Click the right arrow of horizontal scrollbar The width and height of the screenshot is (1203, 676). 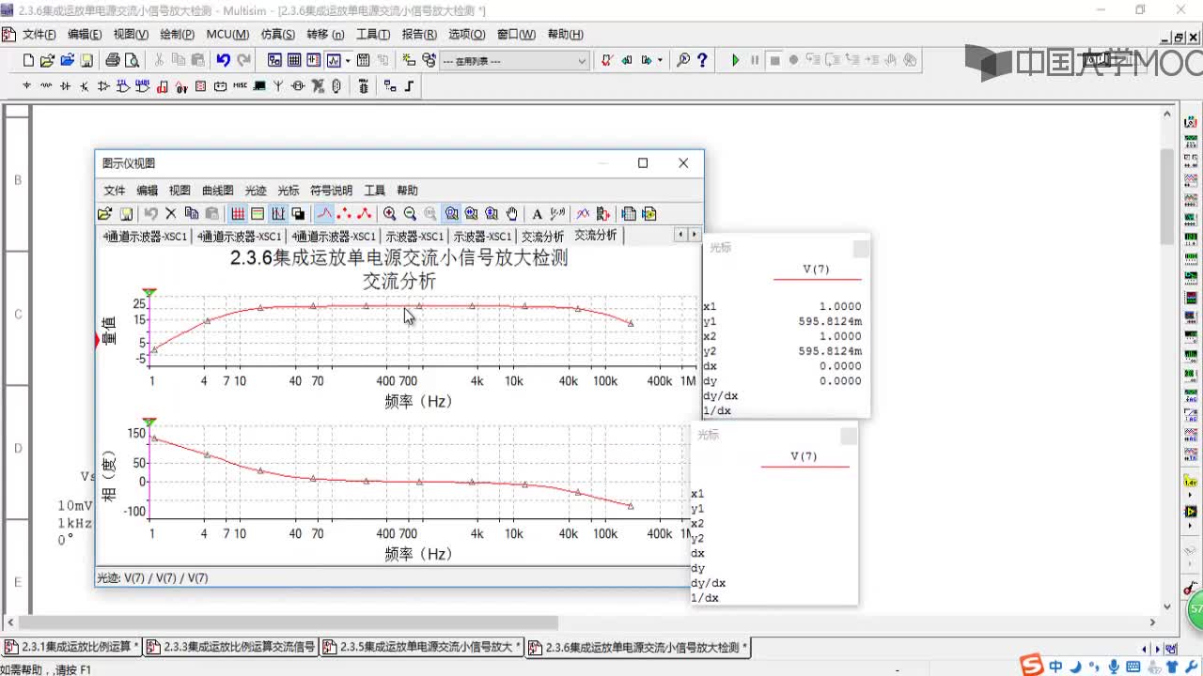tap(1153, 622)
